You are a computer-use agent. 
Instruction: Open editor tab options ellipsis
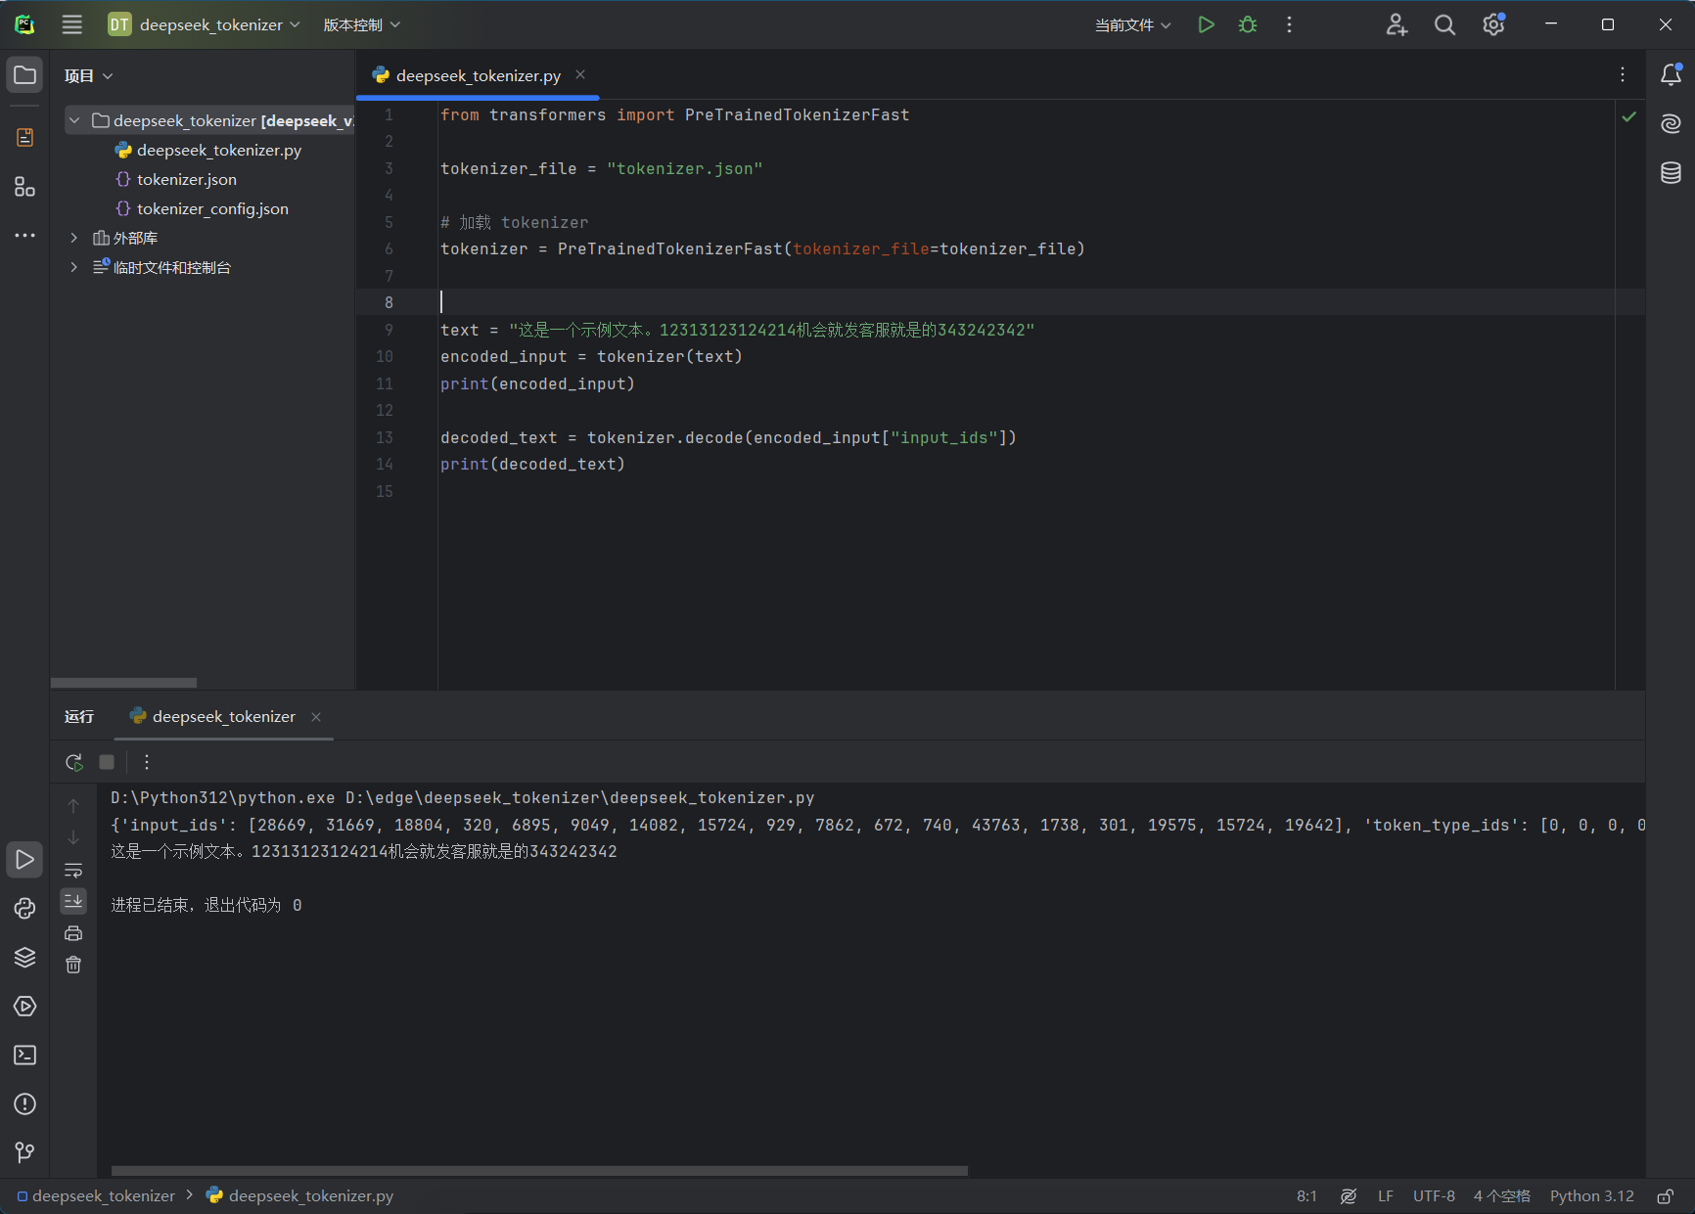1622,75
